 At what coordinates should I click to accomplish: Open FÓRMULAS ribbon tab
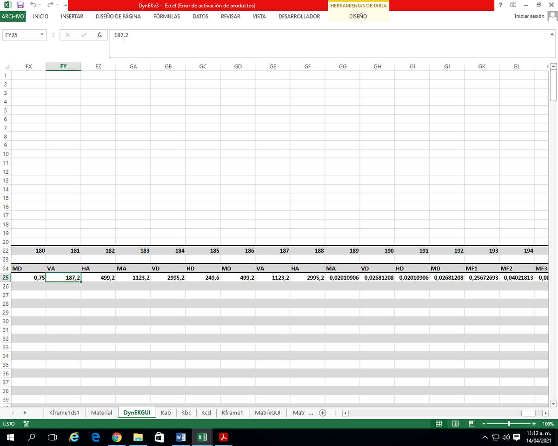pyautogui.click(x=166, y=16)
